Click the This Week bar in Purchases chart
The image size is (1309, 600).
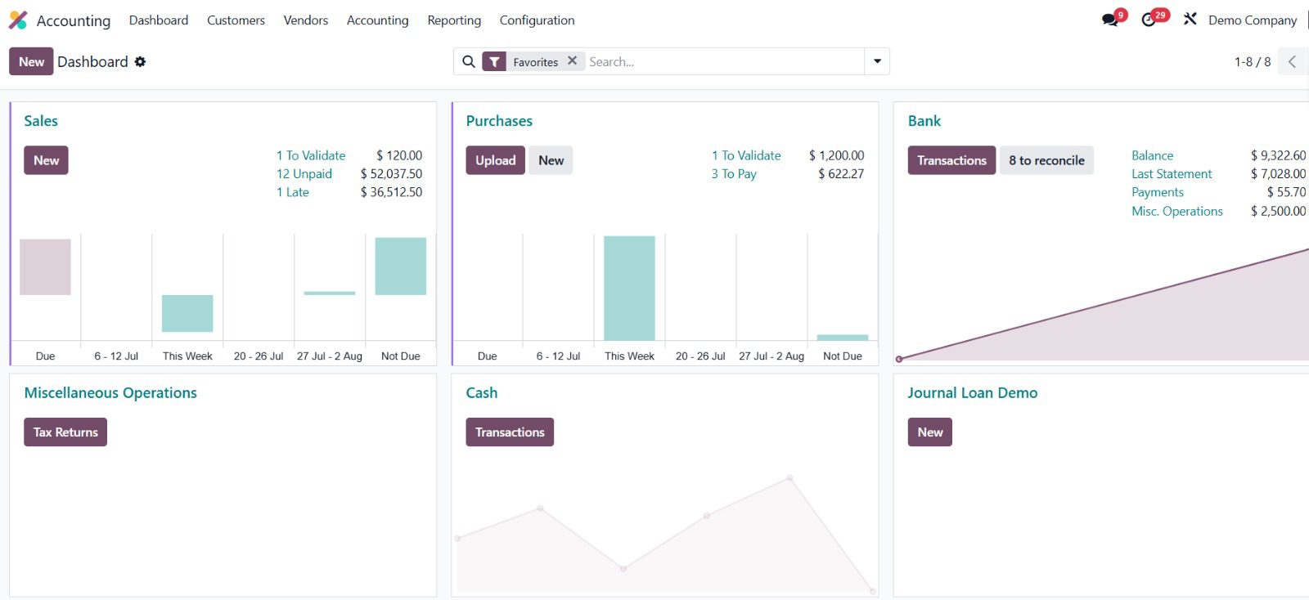629,288
